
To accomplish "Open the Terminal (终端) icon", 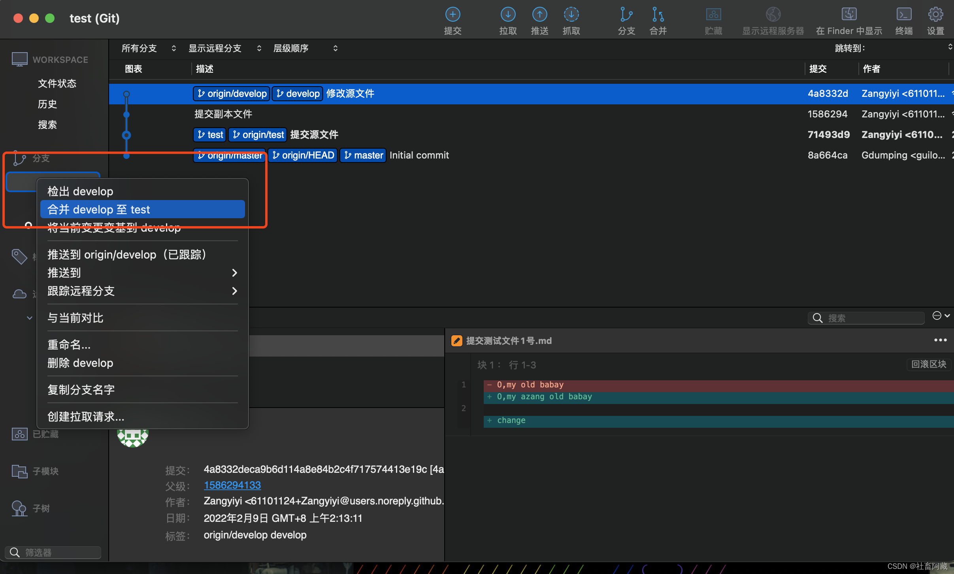I will [x=903, y=15].
